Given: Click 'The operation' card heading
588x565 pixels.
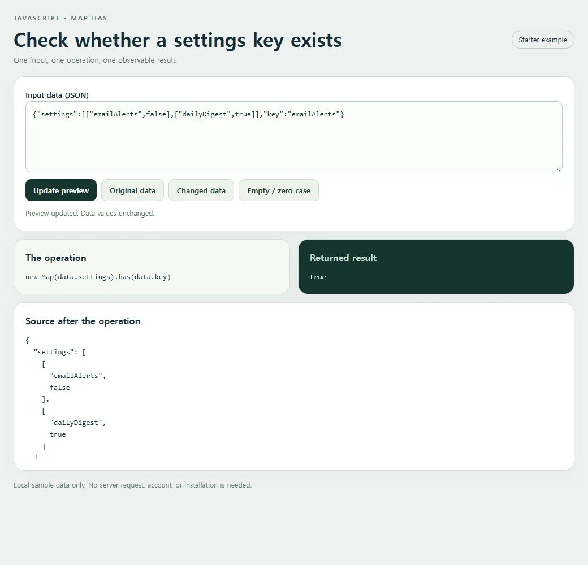Looking at the screenshot, I should point(56,258).
